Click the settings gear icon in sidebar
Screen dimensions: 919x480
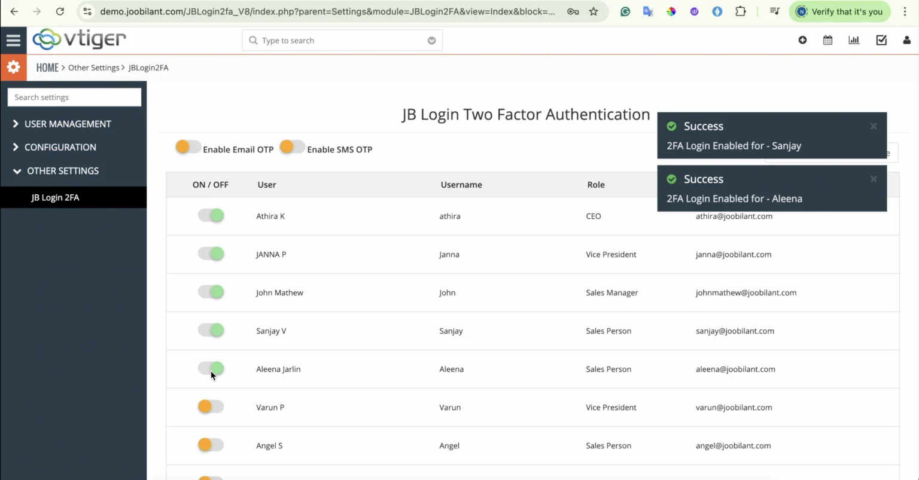[x=13, y=67]
